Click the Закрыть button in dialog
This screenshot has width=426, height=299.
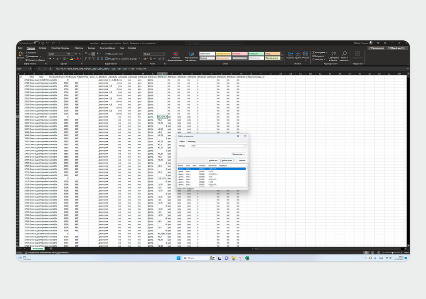[x=242, y=161]
